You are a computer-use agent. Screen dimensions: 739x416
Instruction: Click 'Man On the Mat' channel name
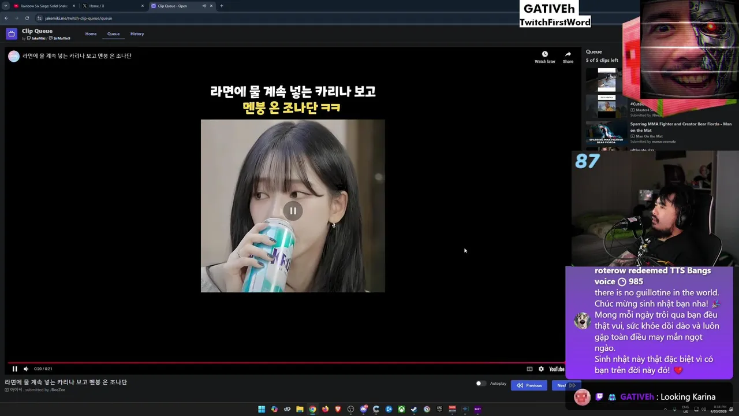click(650, 136)
